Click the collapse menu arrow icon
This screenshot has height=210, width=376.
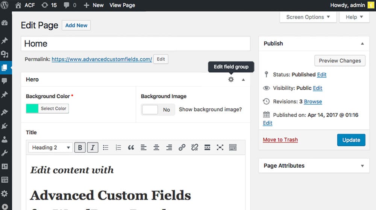[5, 206]
